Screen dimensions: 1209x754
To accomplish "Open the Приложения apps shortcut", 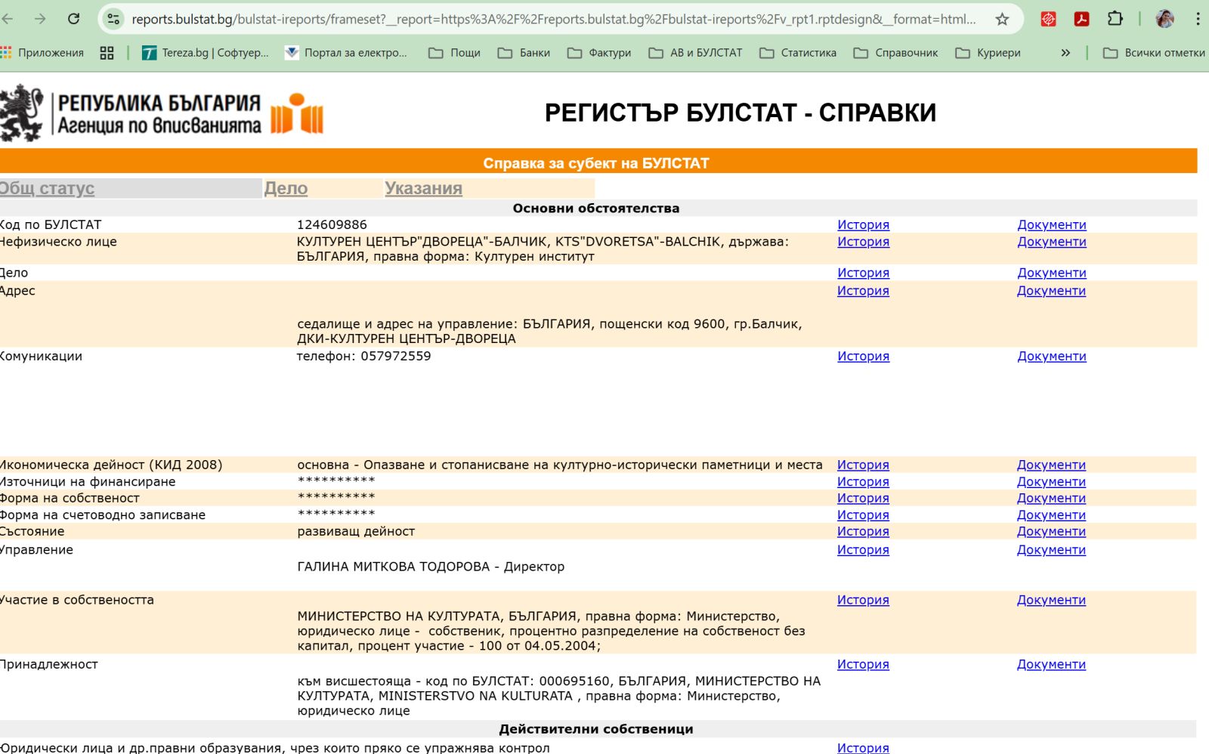I will pos(42,53).
